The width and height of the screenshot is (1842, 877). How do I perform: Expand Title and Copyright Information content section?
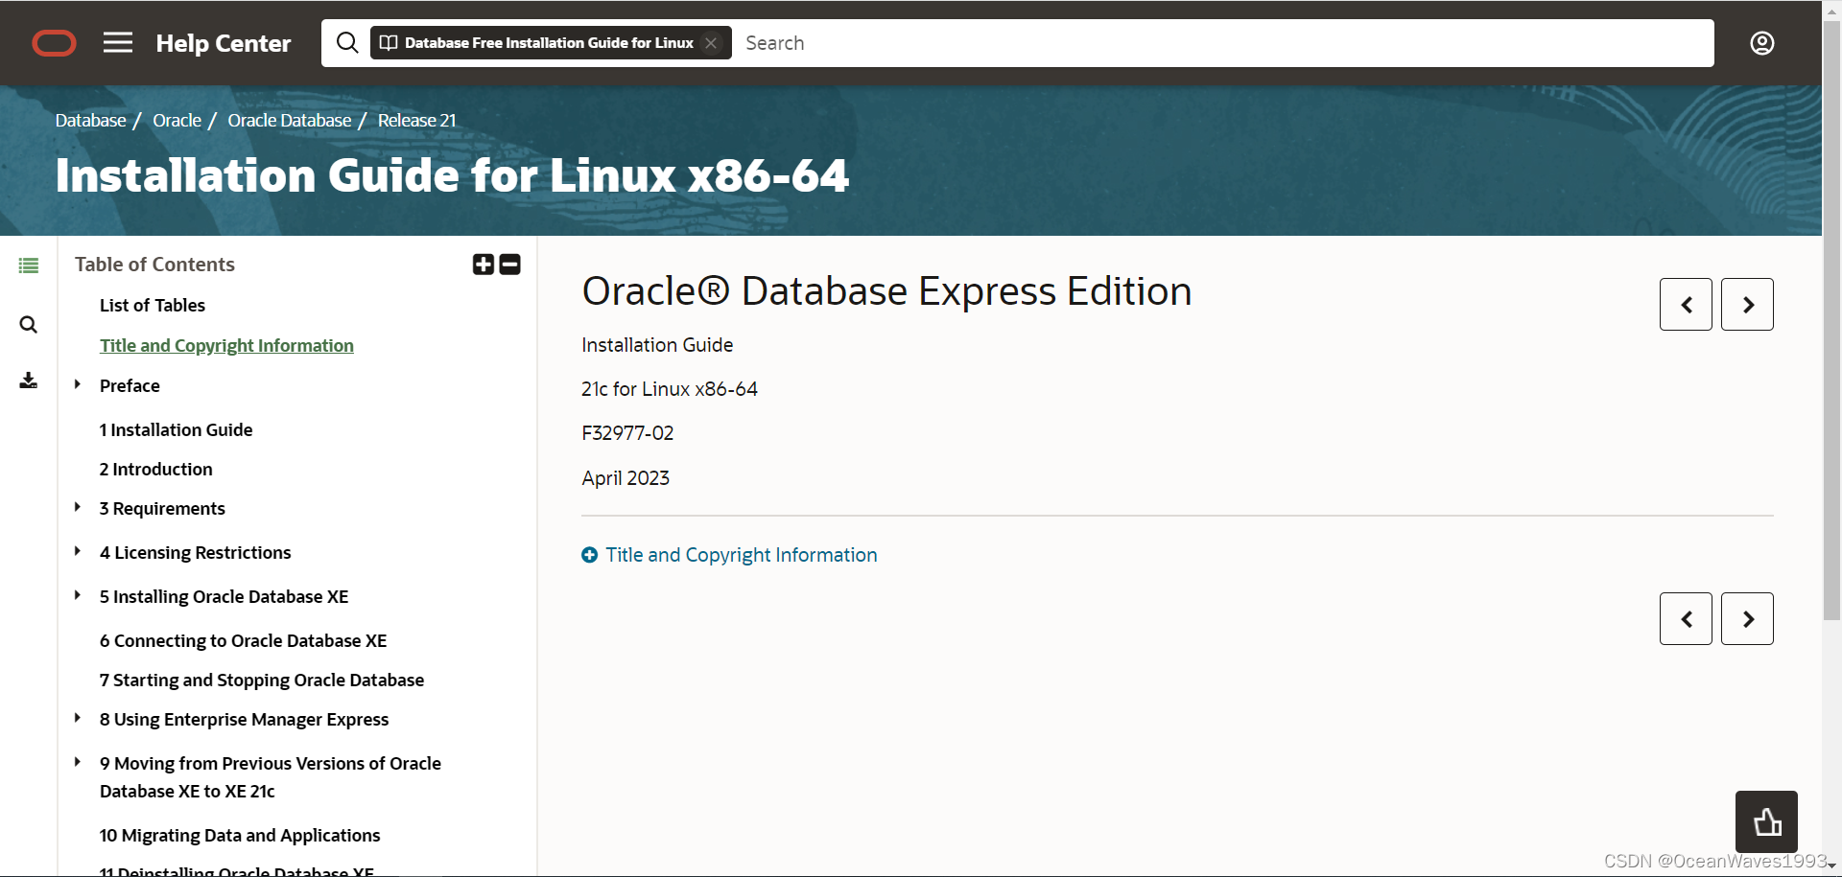coord(590,555)
